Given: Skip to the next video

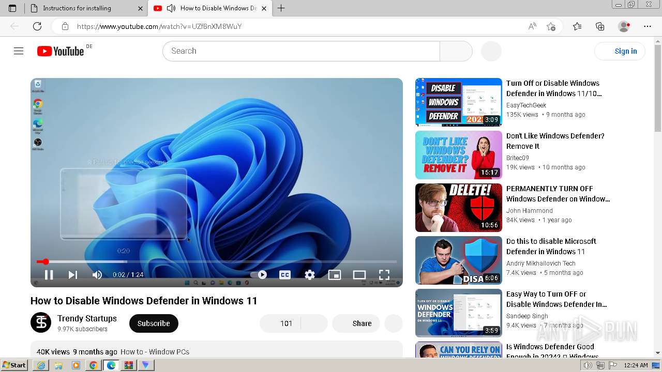Looking at the screenshot, I should pos(73,275).
